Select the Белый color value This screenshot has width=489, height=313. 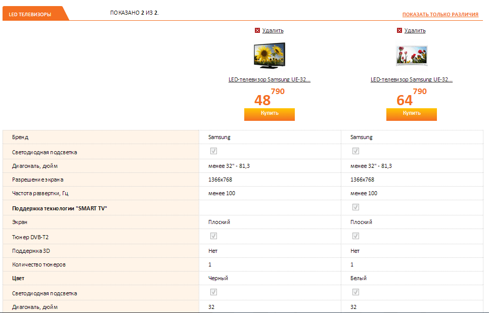tap(359, 278)
